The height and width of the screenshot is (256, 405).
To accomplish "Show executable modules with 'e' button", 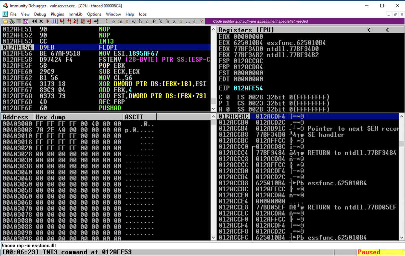I will 114,21.
